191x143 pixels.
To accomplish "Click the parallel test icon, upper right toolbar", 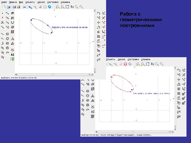I will tap(103, 13).
